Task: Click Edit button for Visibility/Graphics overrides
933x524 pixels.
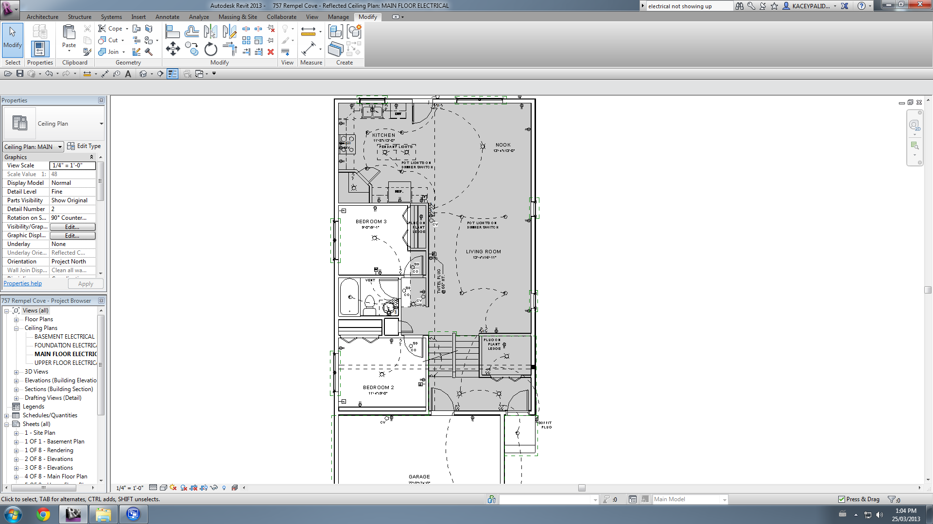Action: pyautogui.click(x=72, y=227)
